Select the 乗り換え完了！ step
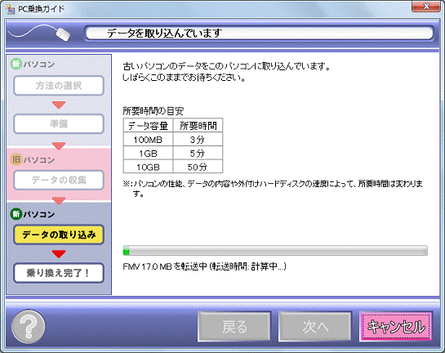Image resolution: width=445 pixels, height=353 pixels. coord(59,273)
